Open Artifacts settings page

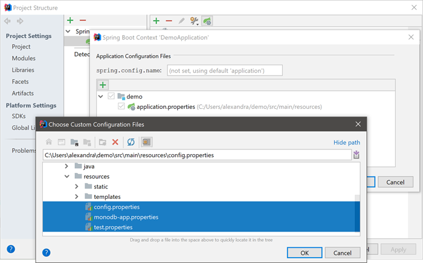point(23,93)
